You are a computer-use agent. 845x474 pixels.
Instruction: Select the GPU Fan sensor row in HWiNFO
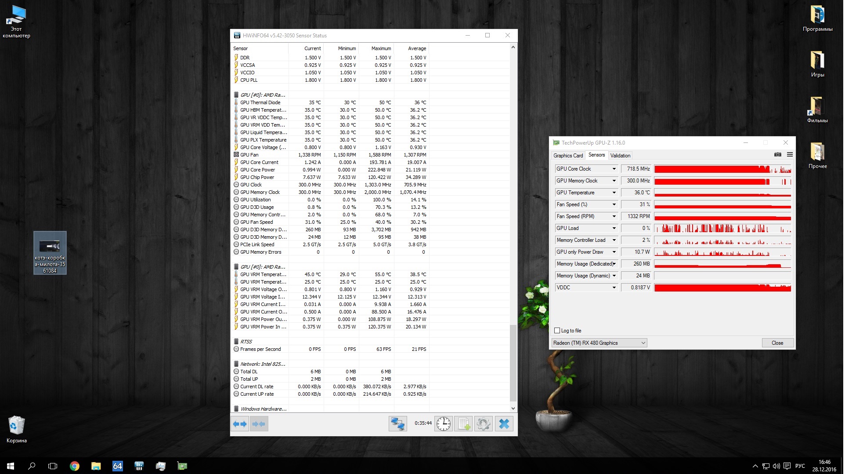click(x=330, y=155)
